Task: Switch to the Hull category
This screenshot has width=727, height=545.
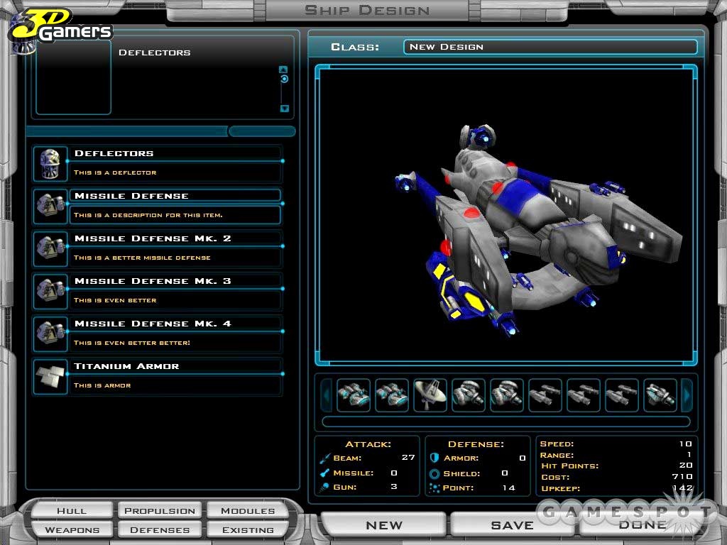Action: tap(71, 510)
